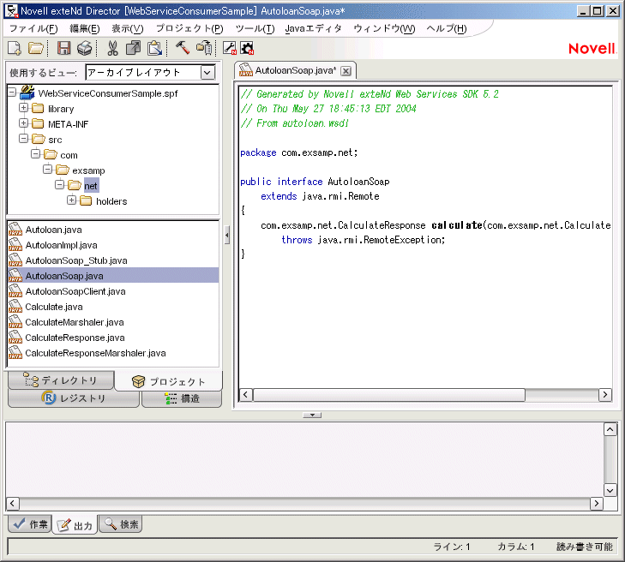Expand the library folder node
This screenshot has height=562, width=625.
pyautogui.click(x=24, y=109)
